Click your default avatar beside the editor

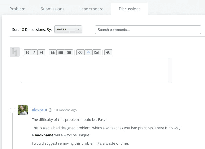15,52
